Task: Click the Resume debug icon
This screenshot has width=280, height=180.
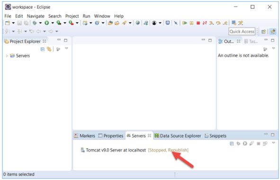Action: pos(185,23)
